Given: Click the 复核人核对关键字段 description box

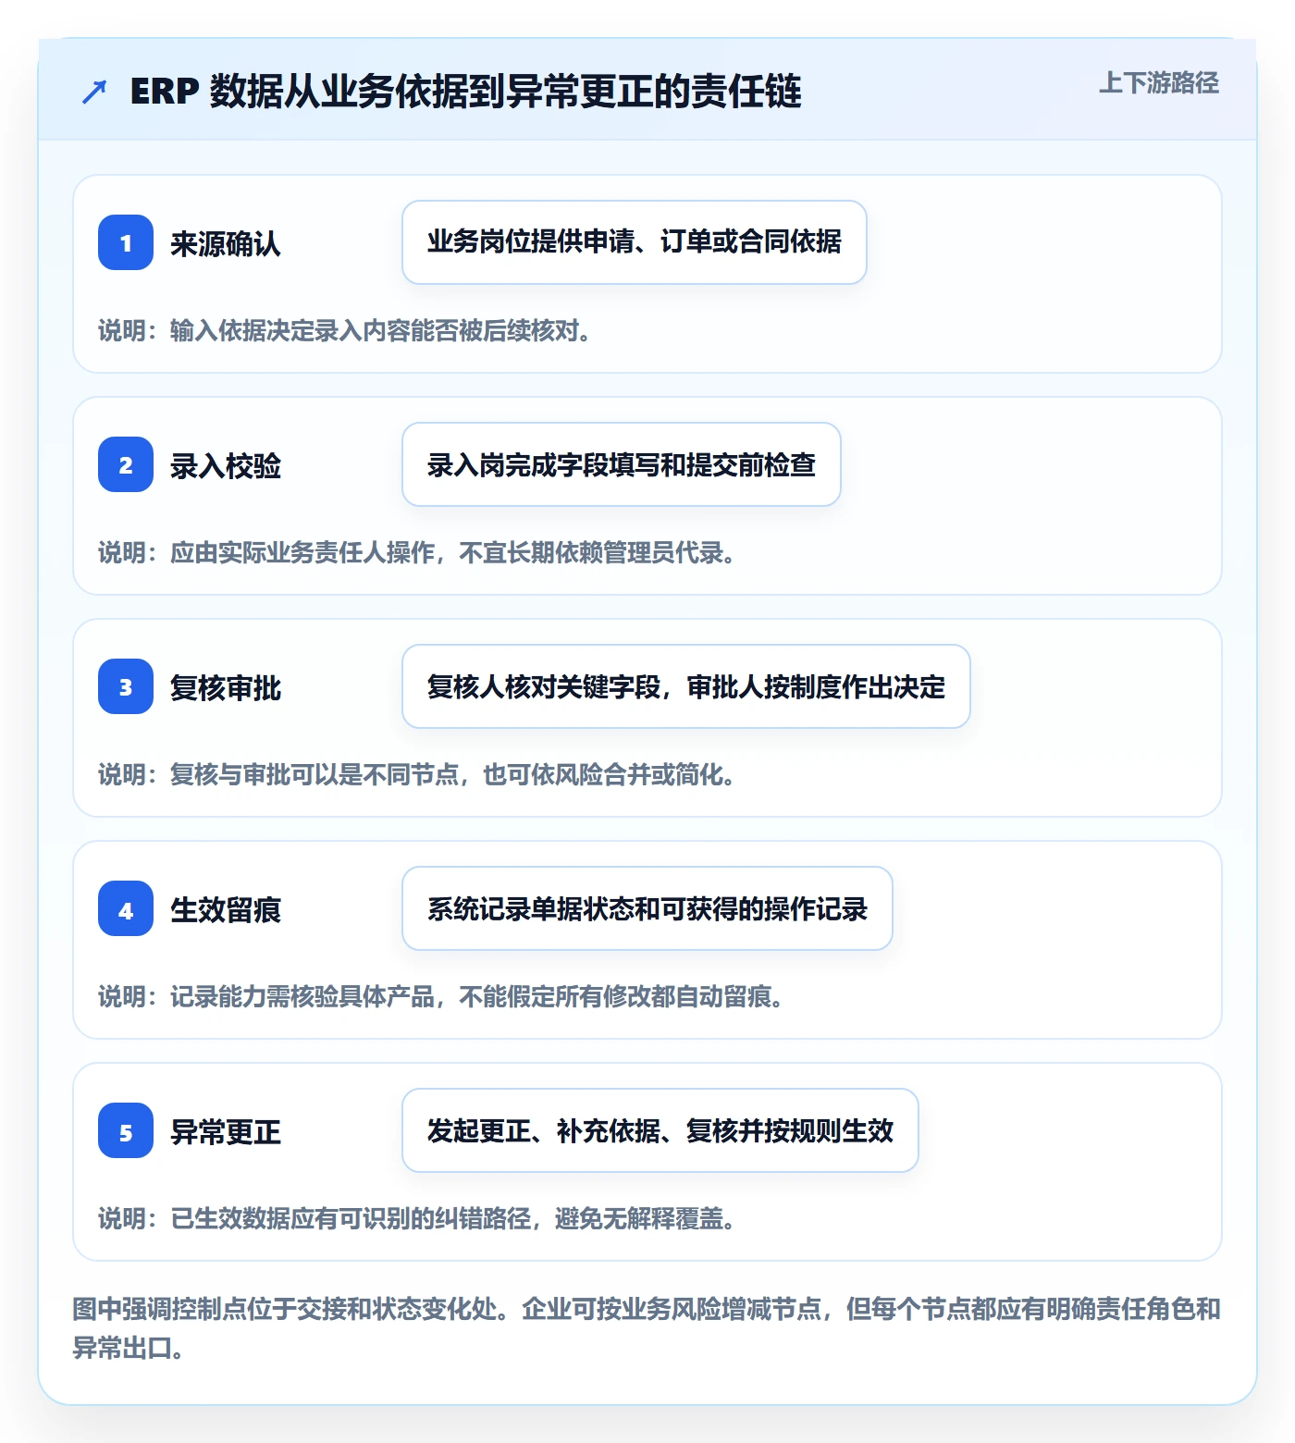Looking at the screenshot, I should pos(686,686).
